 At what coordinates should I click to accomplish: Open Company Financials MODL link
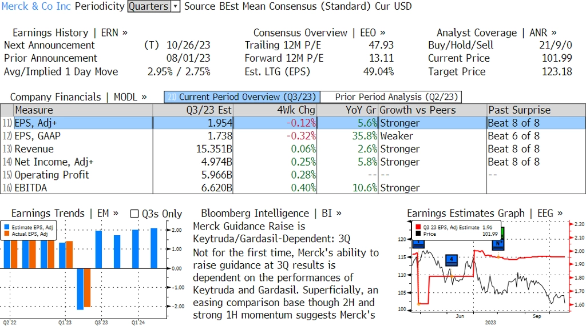pyautogui.click(x=78, y=97)
